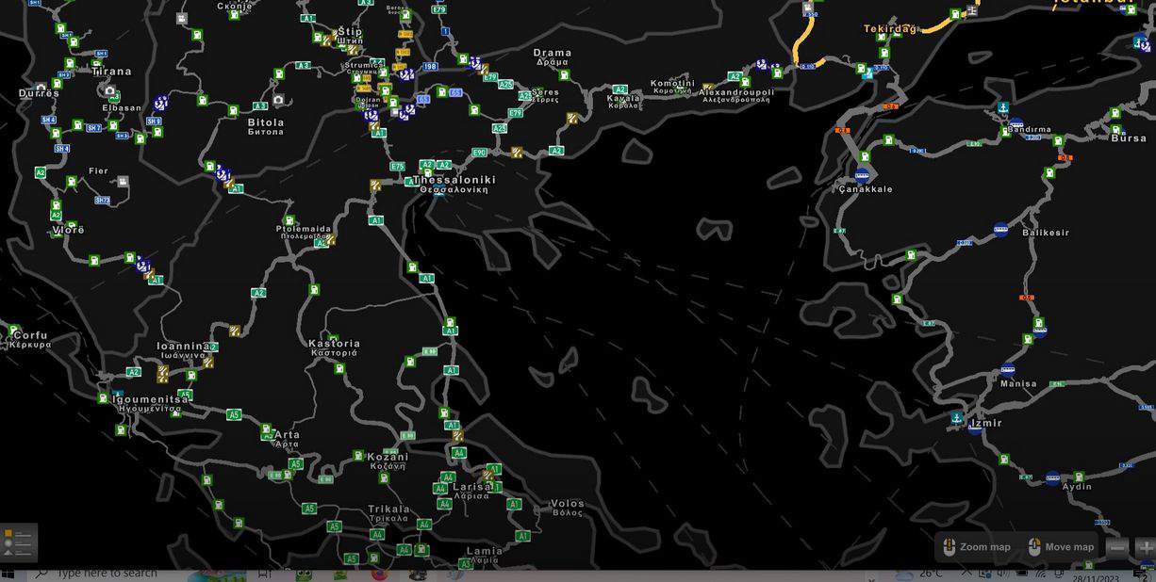The width and height of the screenshot is (1156, 582).
Task: Select the bus station icon near Balikesir
Action: click(1000, 229)
